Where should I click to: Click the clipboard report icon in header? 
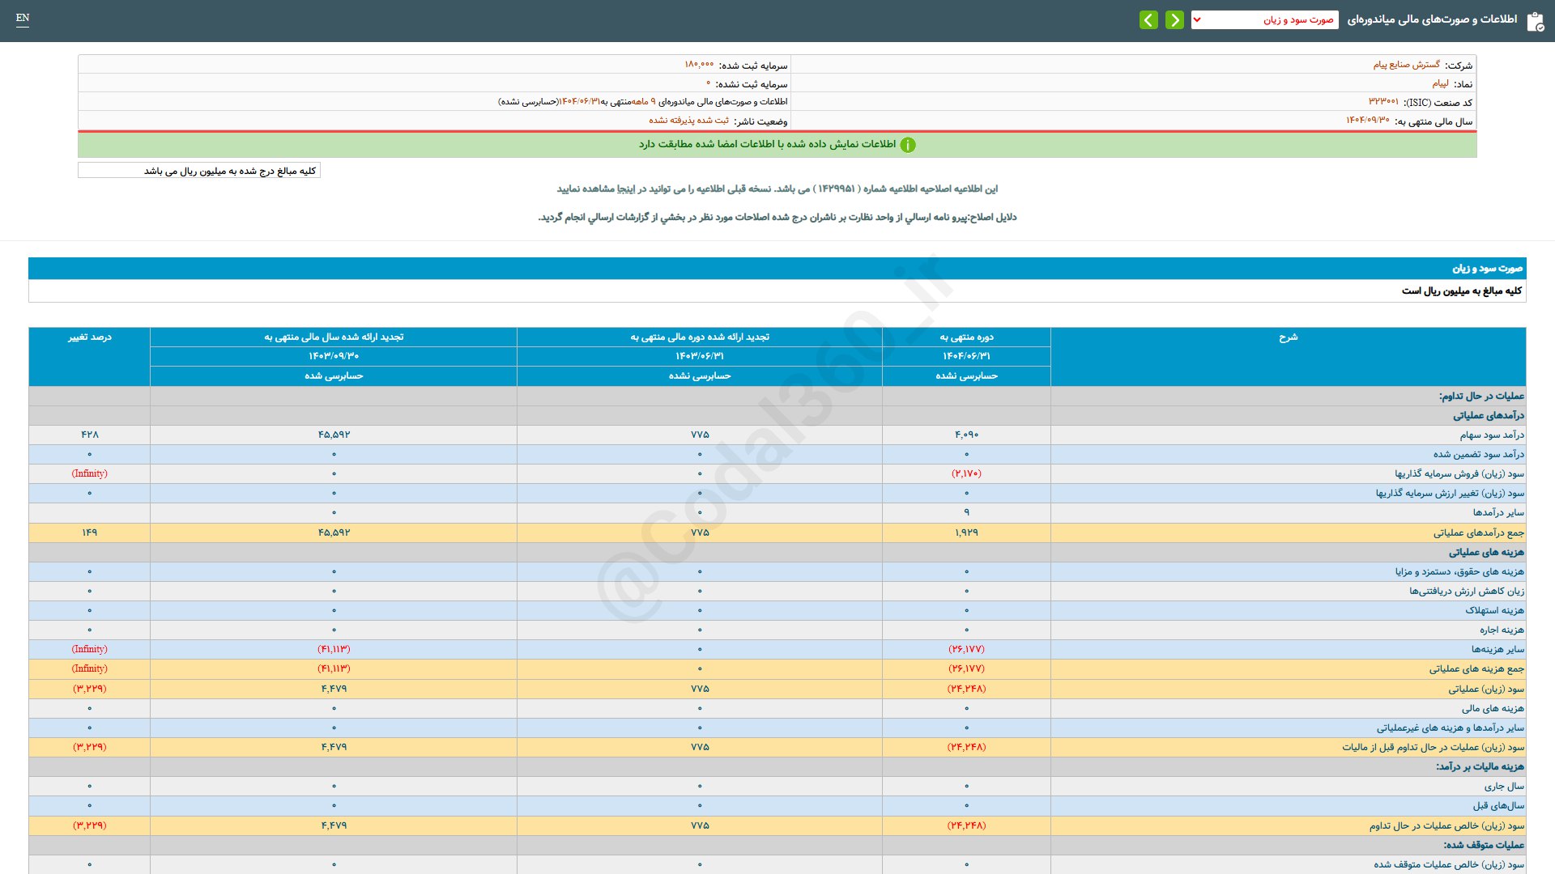1535,22
